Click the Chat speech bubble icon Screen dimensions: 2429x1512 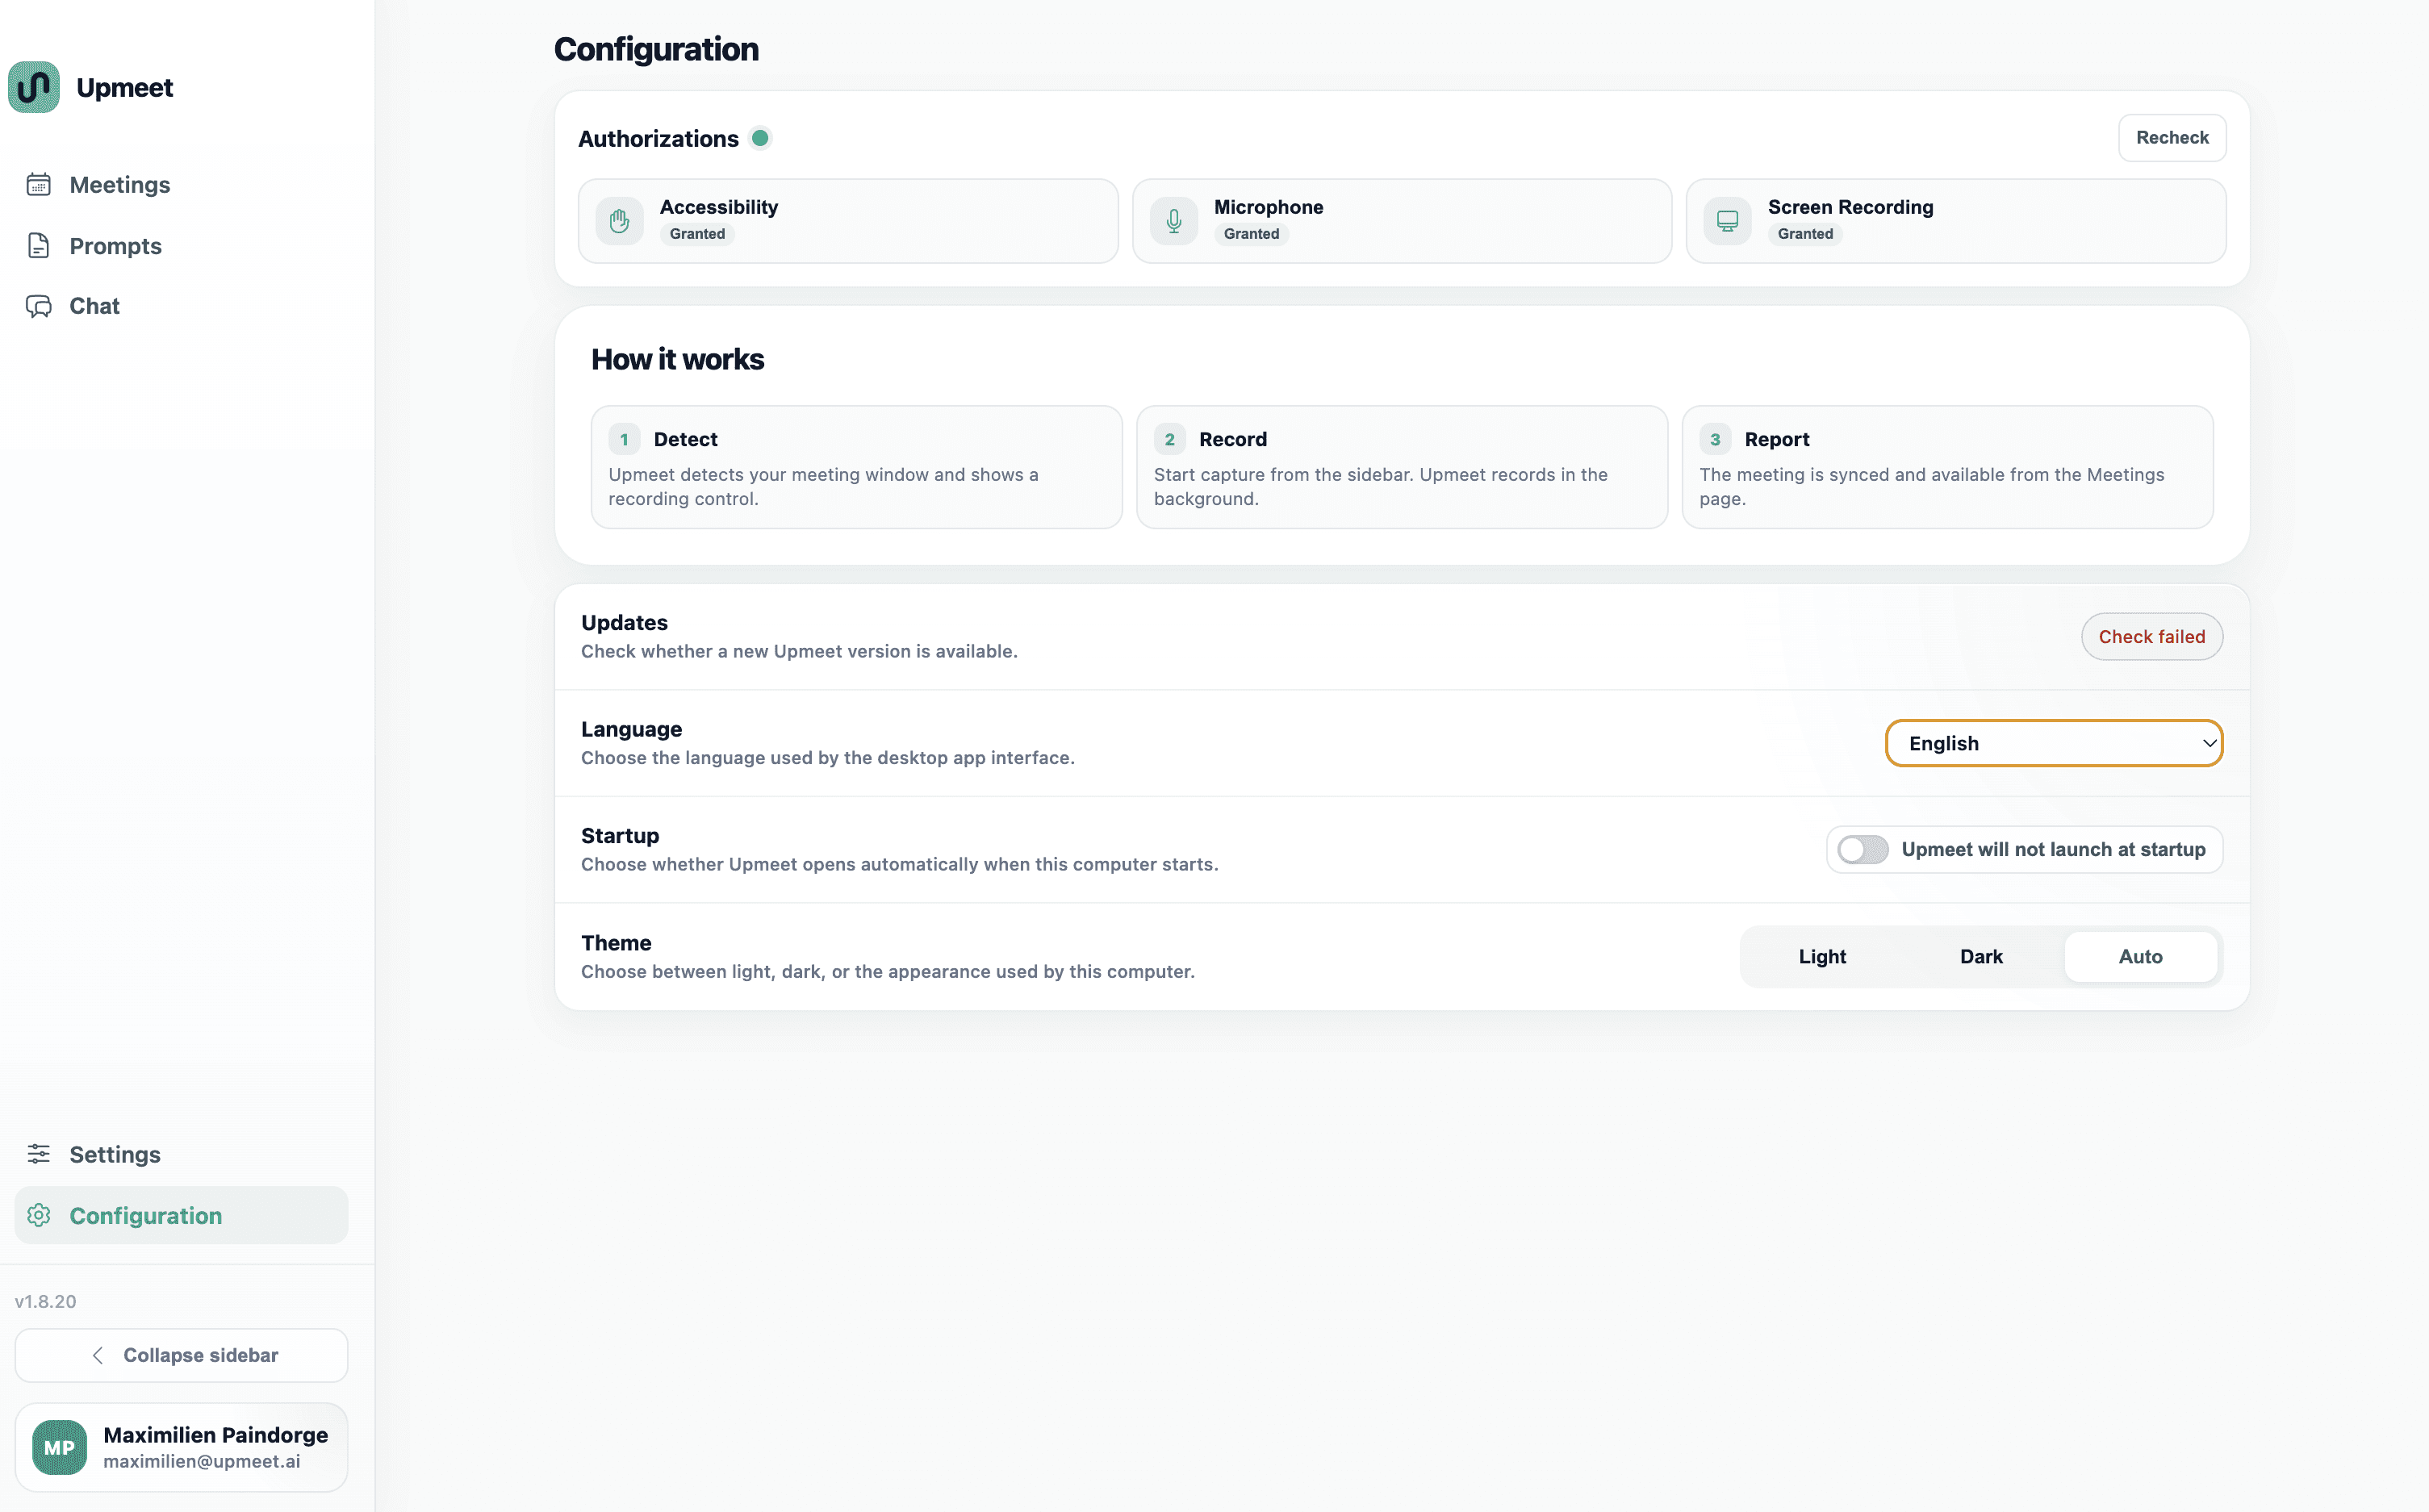click(x=39, y=306)
